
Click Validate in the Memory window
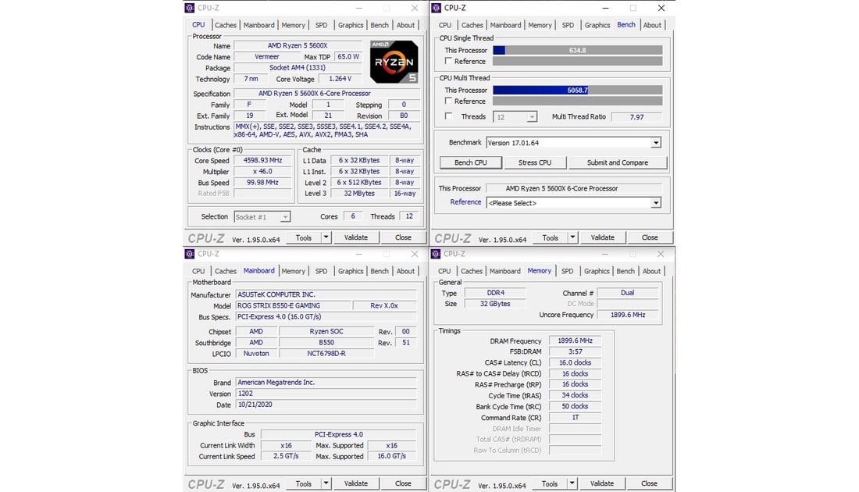pyautogui.click(x=602, y=483)
